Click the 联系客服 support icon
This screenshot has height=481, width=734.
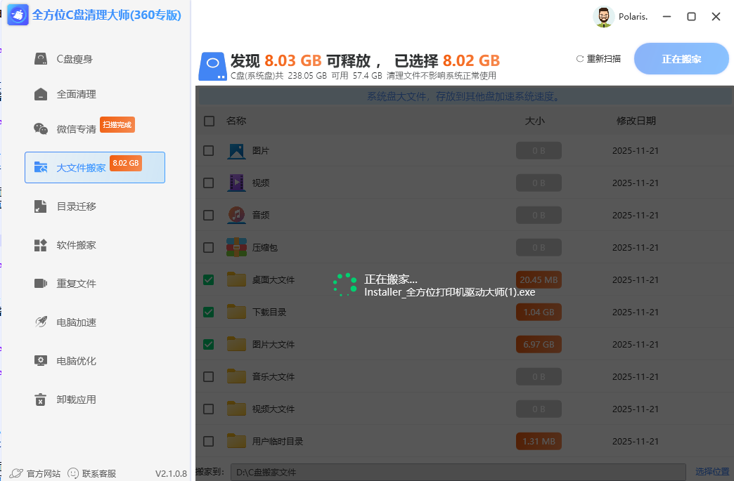coord(72,473)
